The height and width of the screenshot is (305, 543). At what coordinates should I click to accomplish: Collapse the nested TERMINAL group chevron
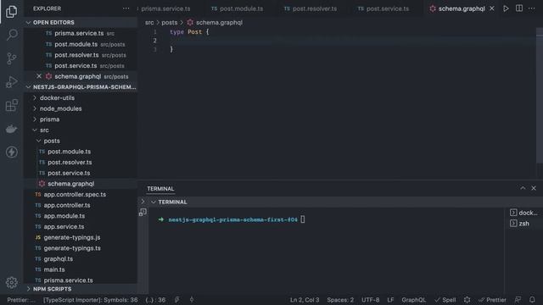(x=154, y=202)
